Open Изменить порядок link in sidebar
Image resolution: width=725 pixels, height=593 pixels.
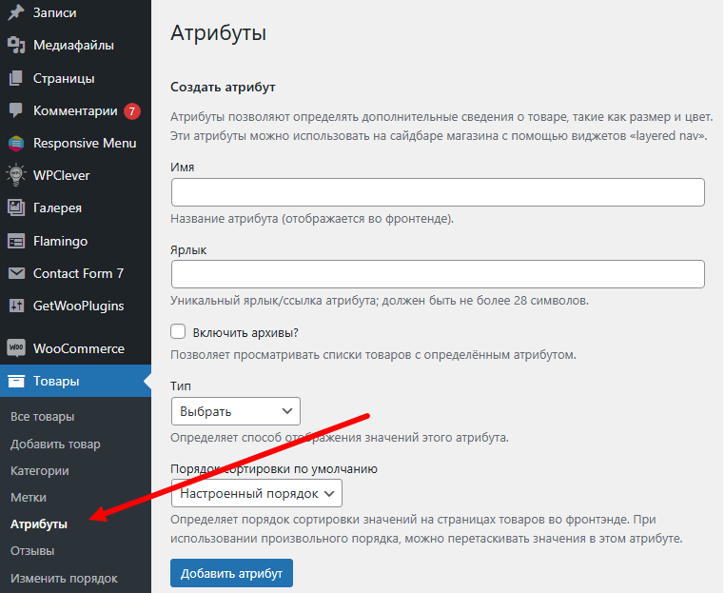(65, 578)
